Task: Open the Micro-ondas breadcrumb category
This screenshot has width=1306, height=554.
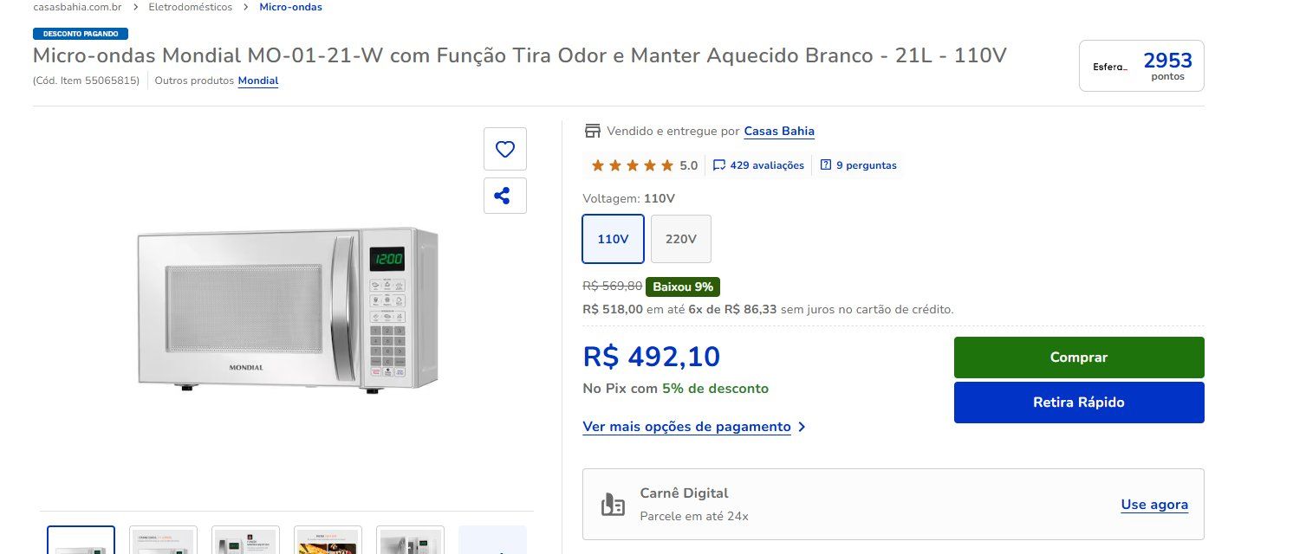Action: pos(291,7)
